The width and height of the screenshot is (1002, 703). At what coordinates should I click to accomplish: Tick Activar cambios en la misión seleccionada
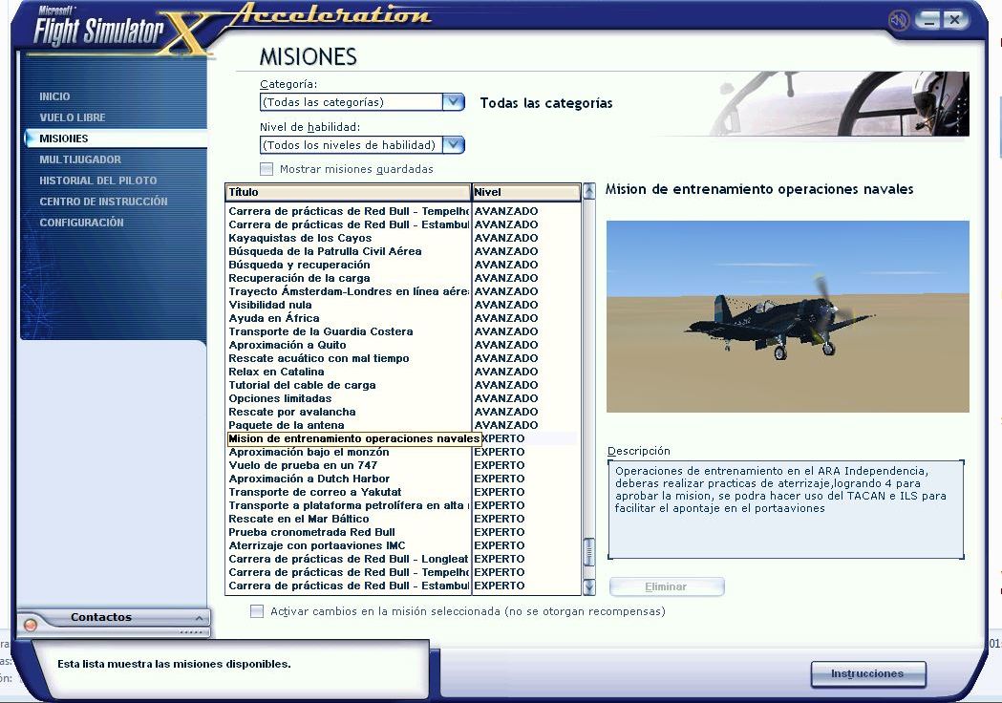(x=257, y=611)
